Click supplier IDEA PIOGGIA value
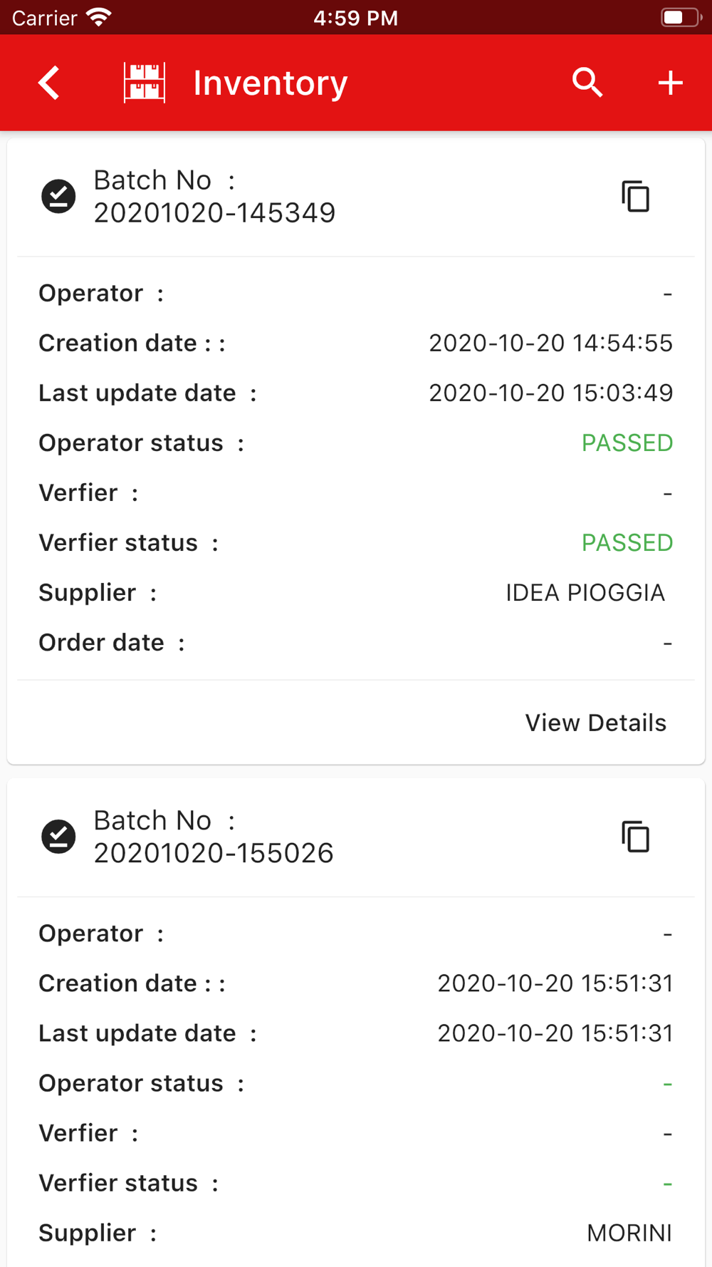The image size is (712, 1267). (x=585, y=593)
